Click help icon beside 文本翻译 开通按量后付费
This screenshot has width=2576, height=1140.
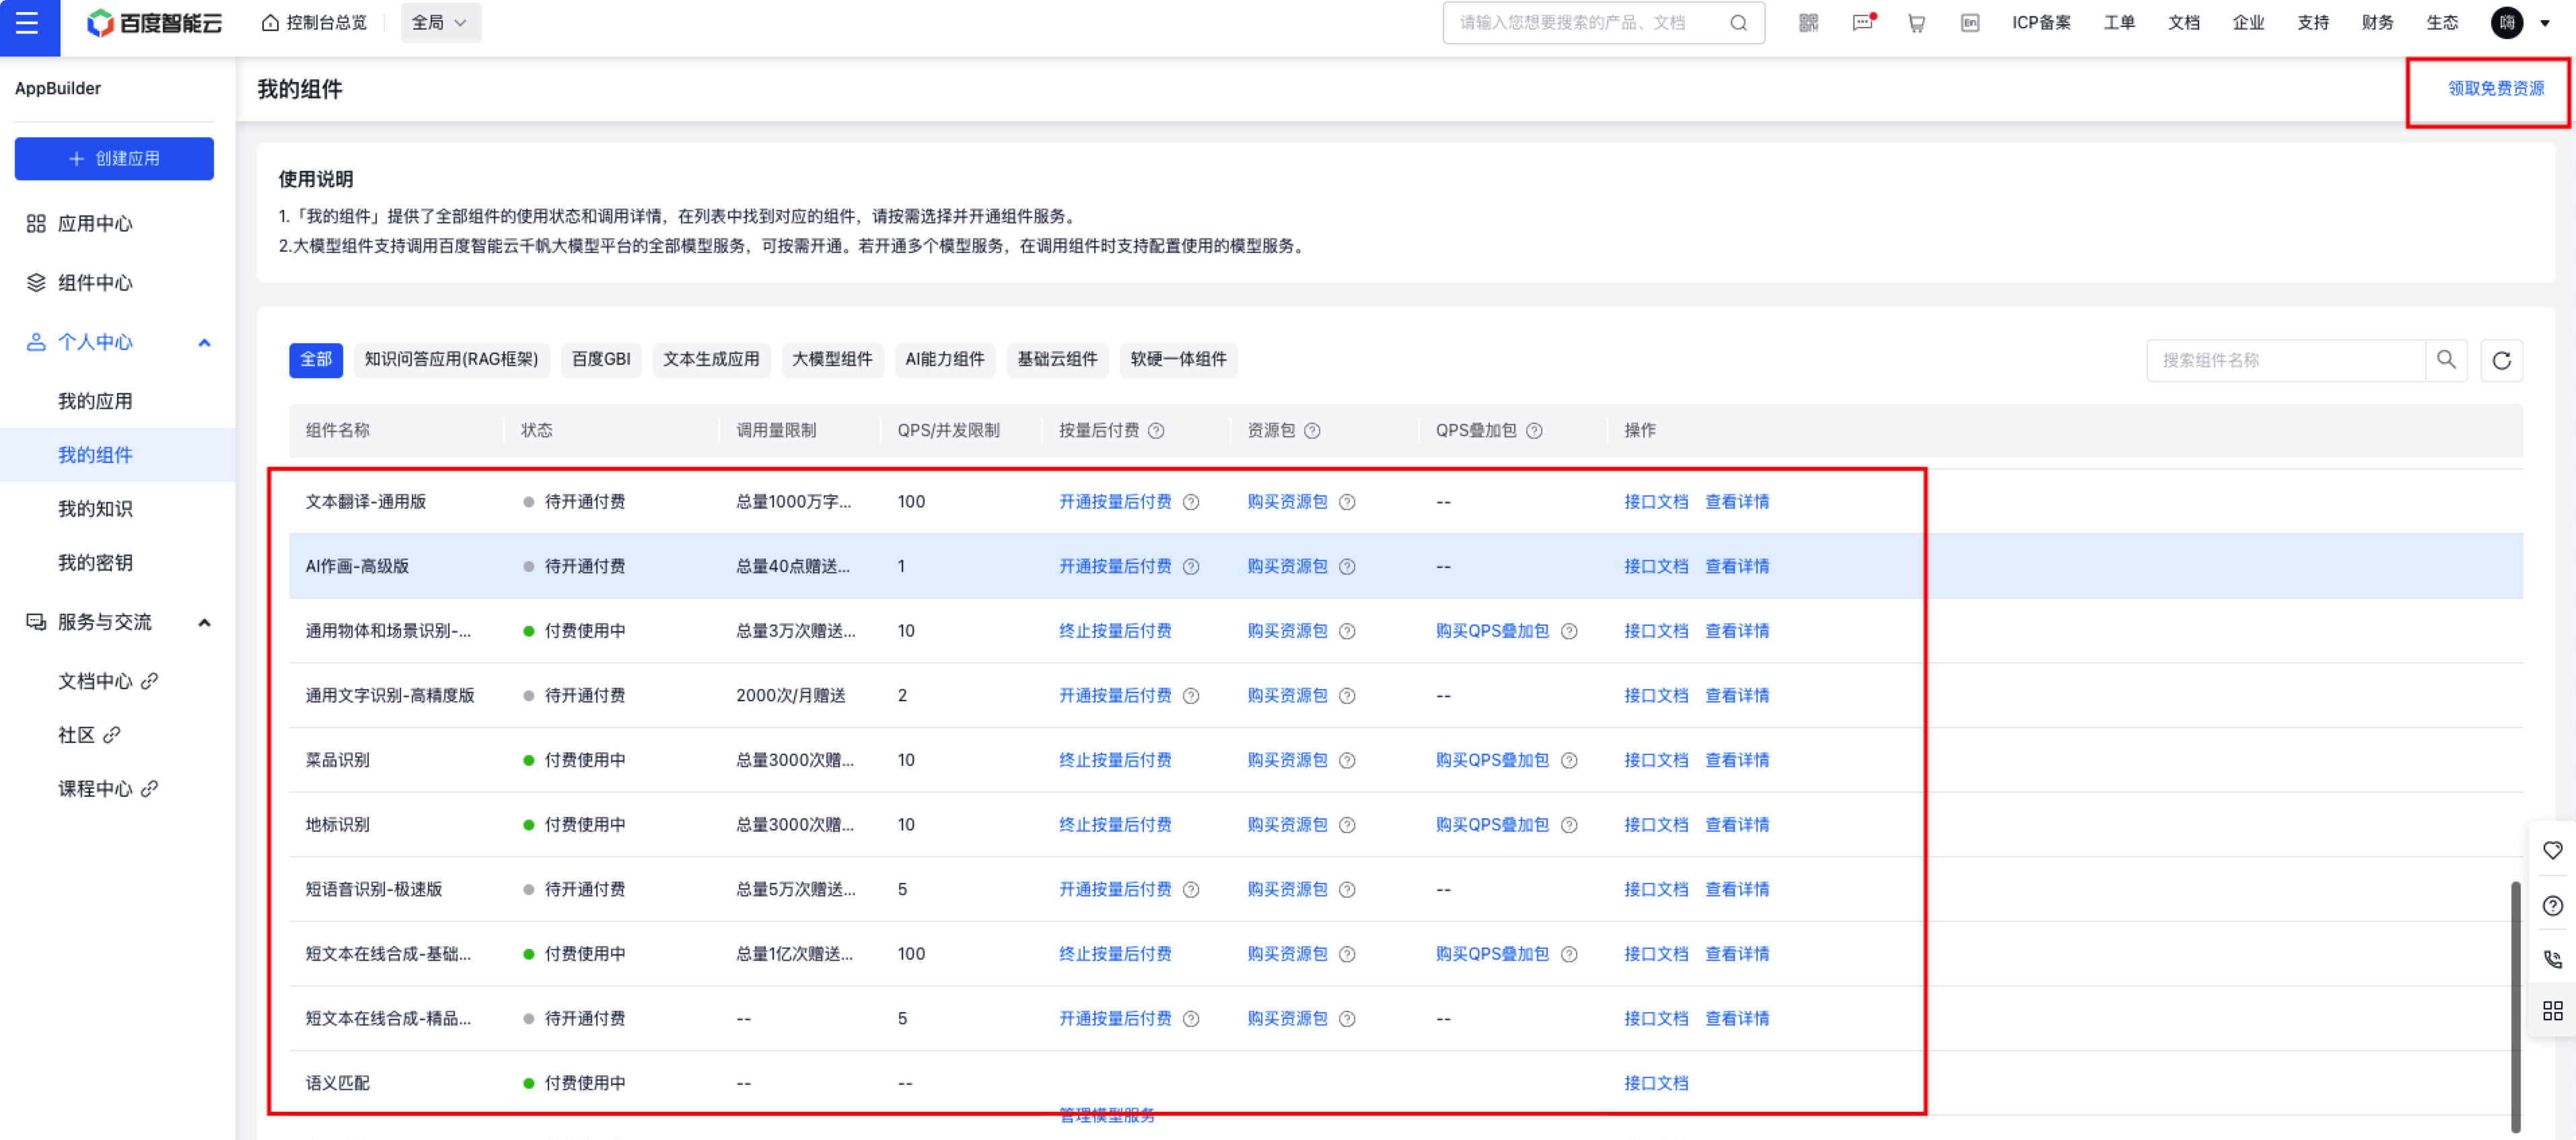pos(1191,502)
